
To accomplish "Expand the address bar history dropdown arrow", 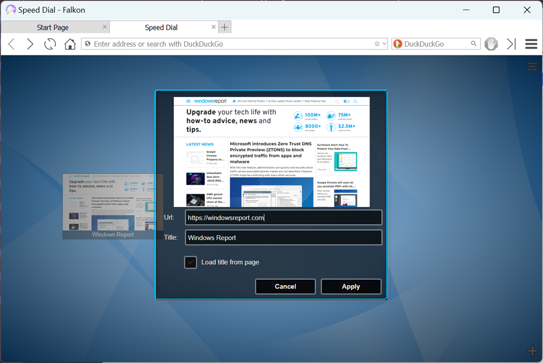I will (x=384, y=44).
